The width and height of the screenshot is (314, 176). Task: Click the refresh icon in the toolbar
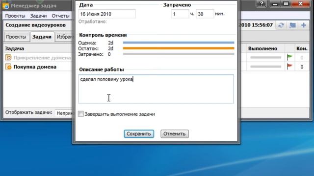pyautogui.click(x=281, y=25)
